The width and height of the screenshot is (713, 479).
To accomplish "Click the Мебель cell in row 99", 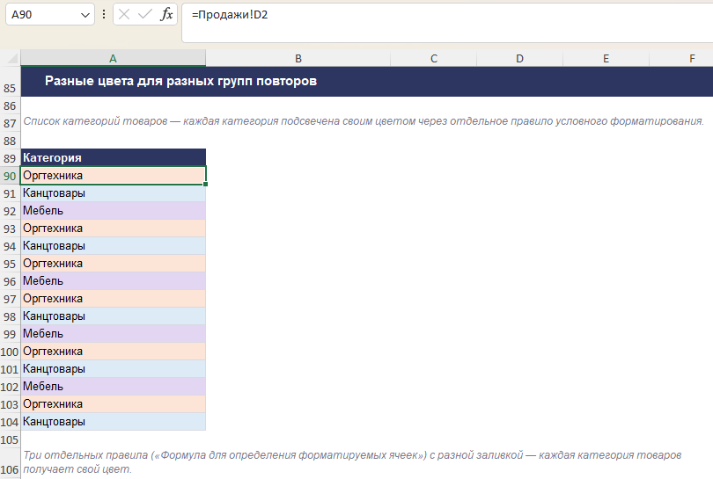I will 114,334.
